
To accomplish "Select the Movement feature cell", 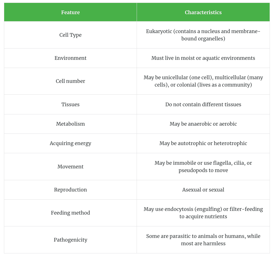I will (x=70, y=167).
